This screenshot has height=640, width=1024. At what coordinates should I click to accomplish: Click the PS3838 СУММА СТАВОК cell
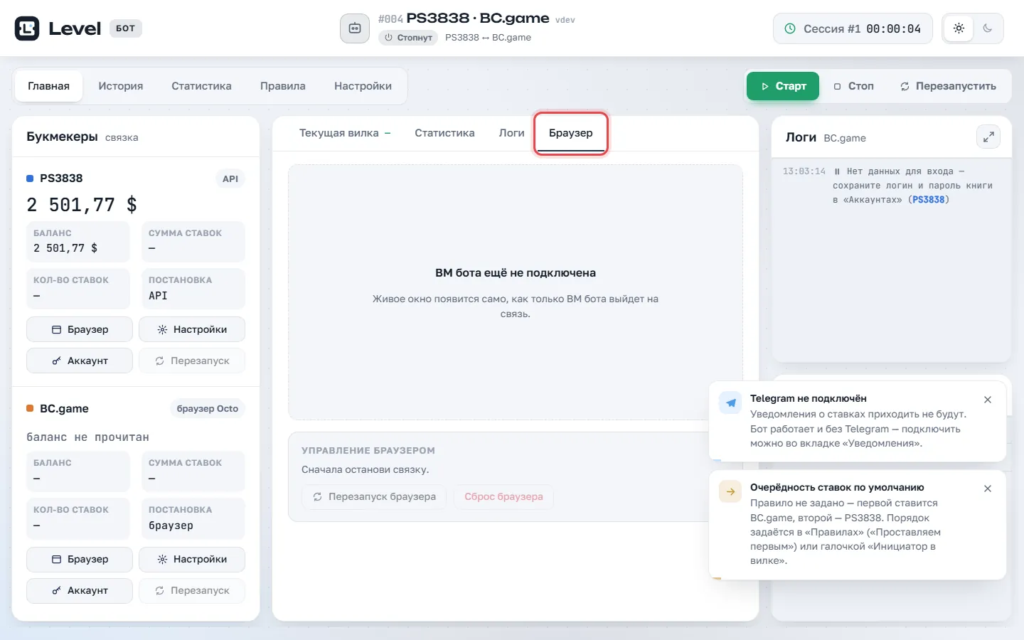193,241
